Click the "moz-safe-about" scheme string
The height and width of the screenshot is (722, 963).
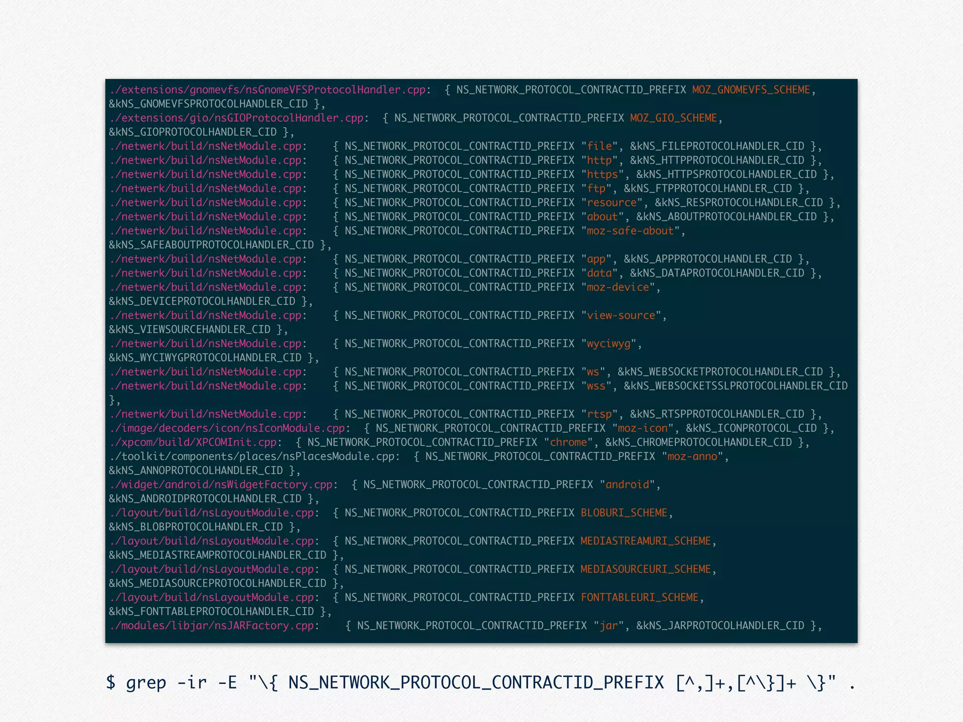[x=630, y=231]
